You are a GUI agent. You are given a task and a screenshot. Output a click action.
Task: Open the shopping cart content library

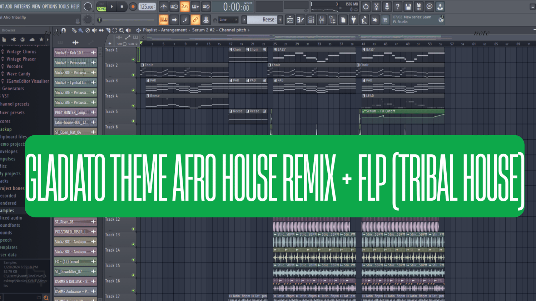[385, 20]
